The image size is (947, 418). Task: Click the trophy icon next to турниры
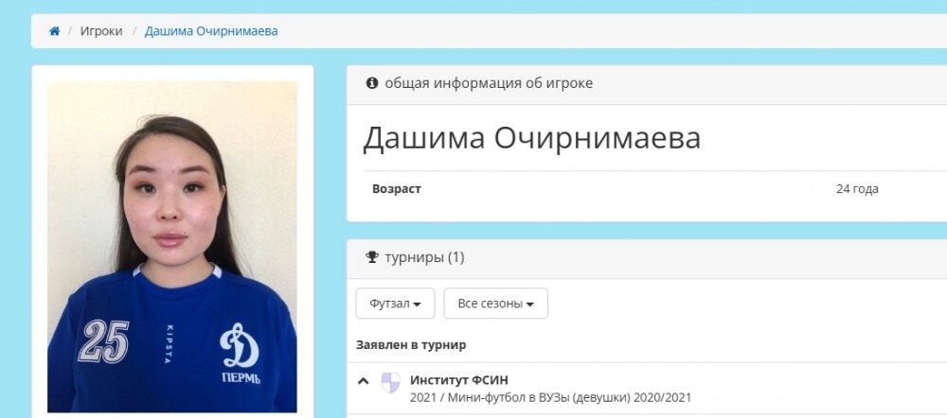click(x=372, y=257)
